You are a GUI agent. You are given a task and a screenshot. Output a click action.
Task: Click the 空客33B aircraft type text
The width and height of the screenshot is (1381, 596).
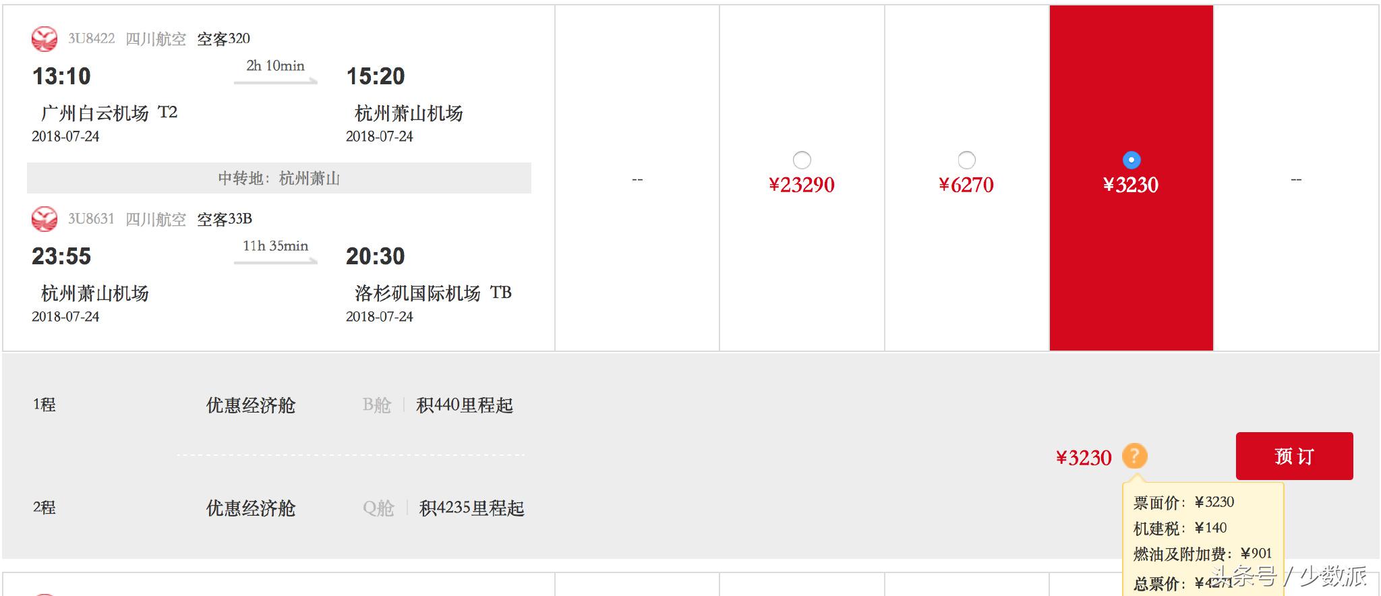(225, 219)
